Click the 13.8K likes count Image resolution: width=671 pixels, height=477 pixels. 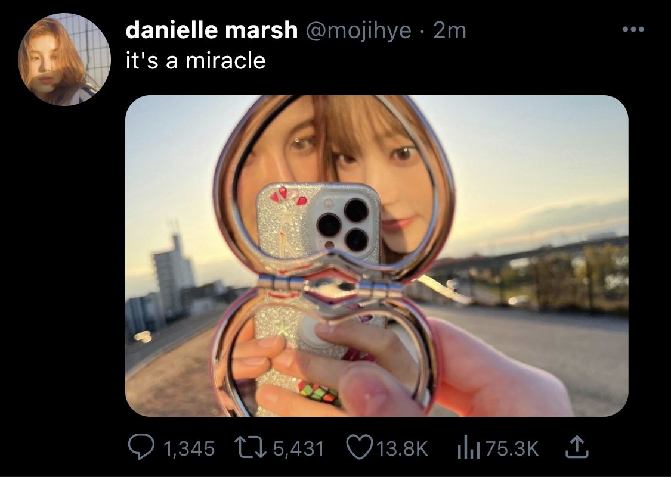[402, 448]
